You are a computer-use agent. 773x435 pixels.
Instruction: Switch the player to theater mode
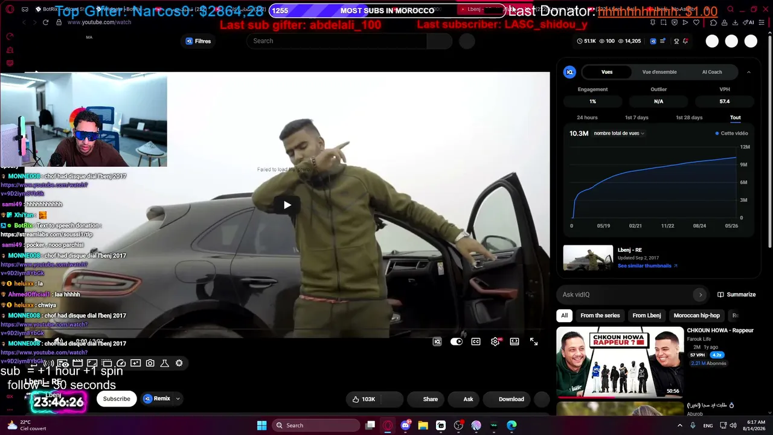(515, 342)
